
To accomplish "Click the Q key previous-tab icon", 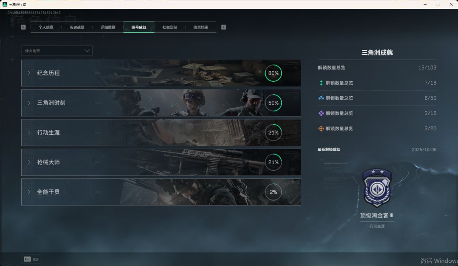I will coord(23,27).
